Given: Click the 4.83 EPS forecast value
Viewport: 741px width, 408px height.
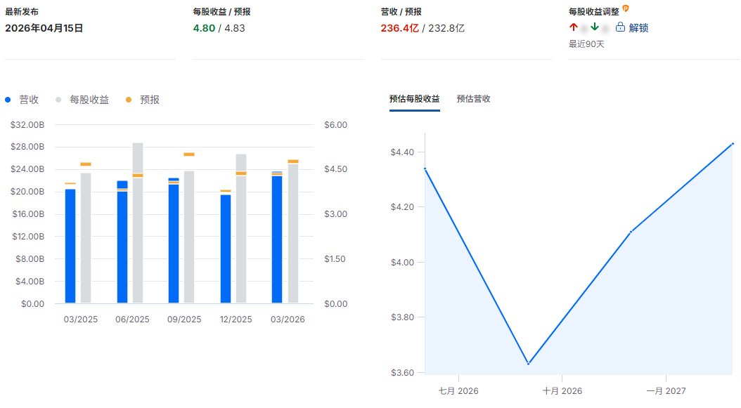Looking at the screenshot, I should (x=234, y=28).
